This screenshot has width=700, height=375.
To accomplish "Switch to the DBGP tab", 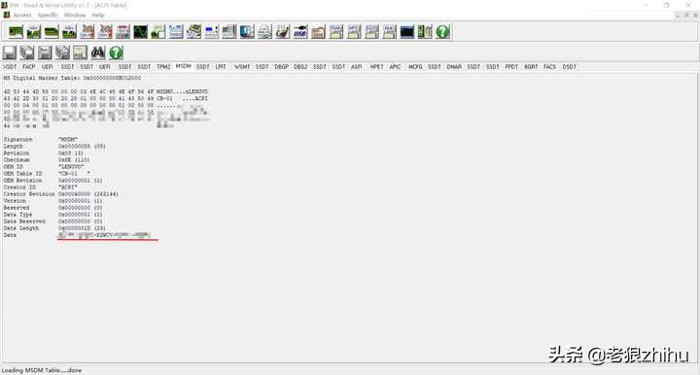I will click(x=281, y=67).
